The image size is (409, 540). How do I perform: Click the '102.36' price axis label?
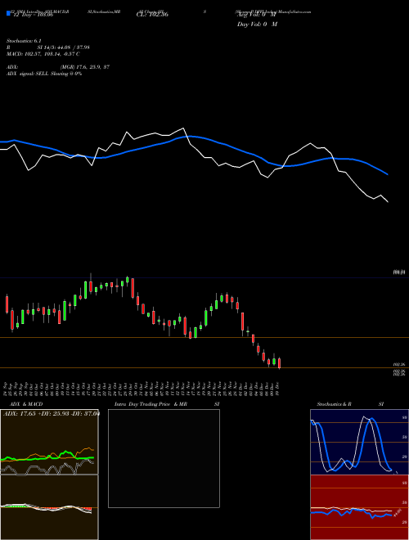(x=399, y=364)
